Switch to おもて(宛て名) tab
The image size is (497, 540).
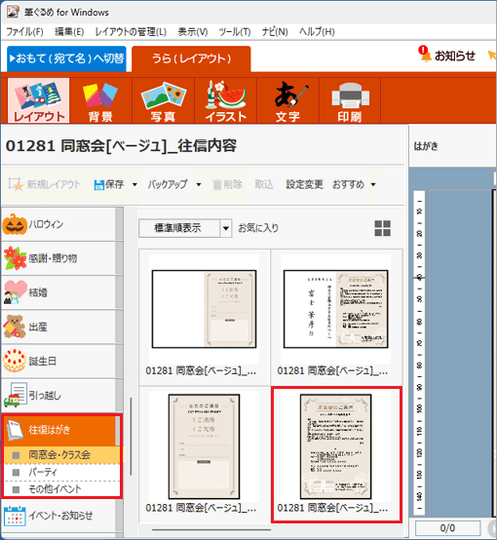pos(66,58)
